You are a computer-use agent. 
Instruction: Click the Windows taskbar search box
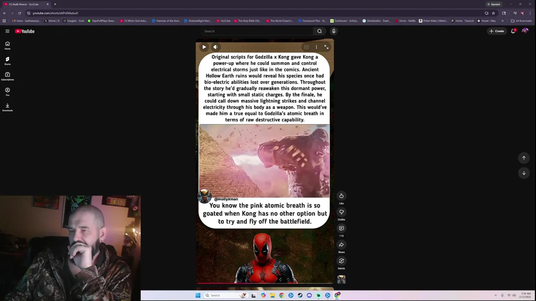coord(225,296)
